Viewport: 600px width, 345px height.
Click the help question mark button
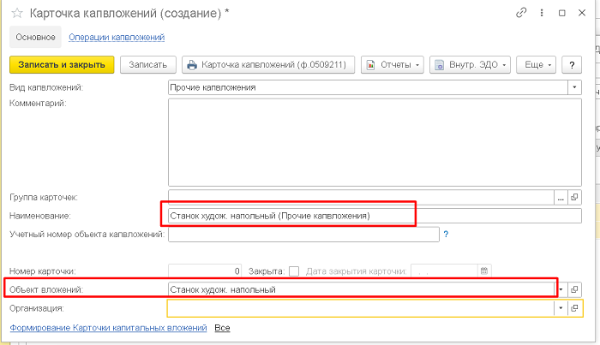click(x=571, y=64)
